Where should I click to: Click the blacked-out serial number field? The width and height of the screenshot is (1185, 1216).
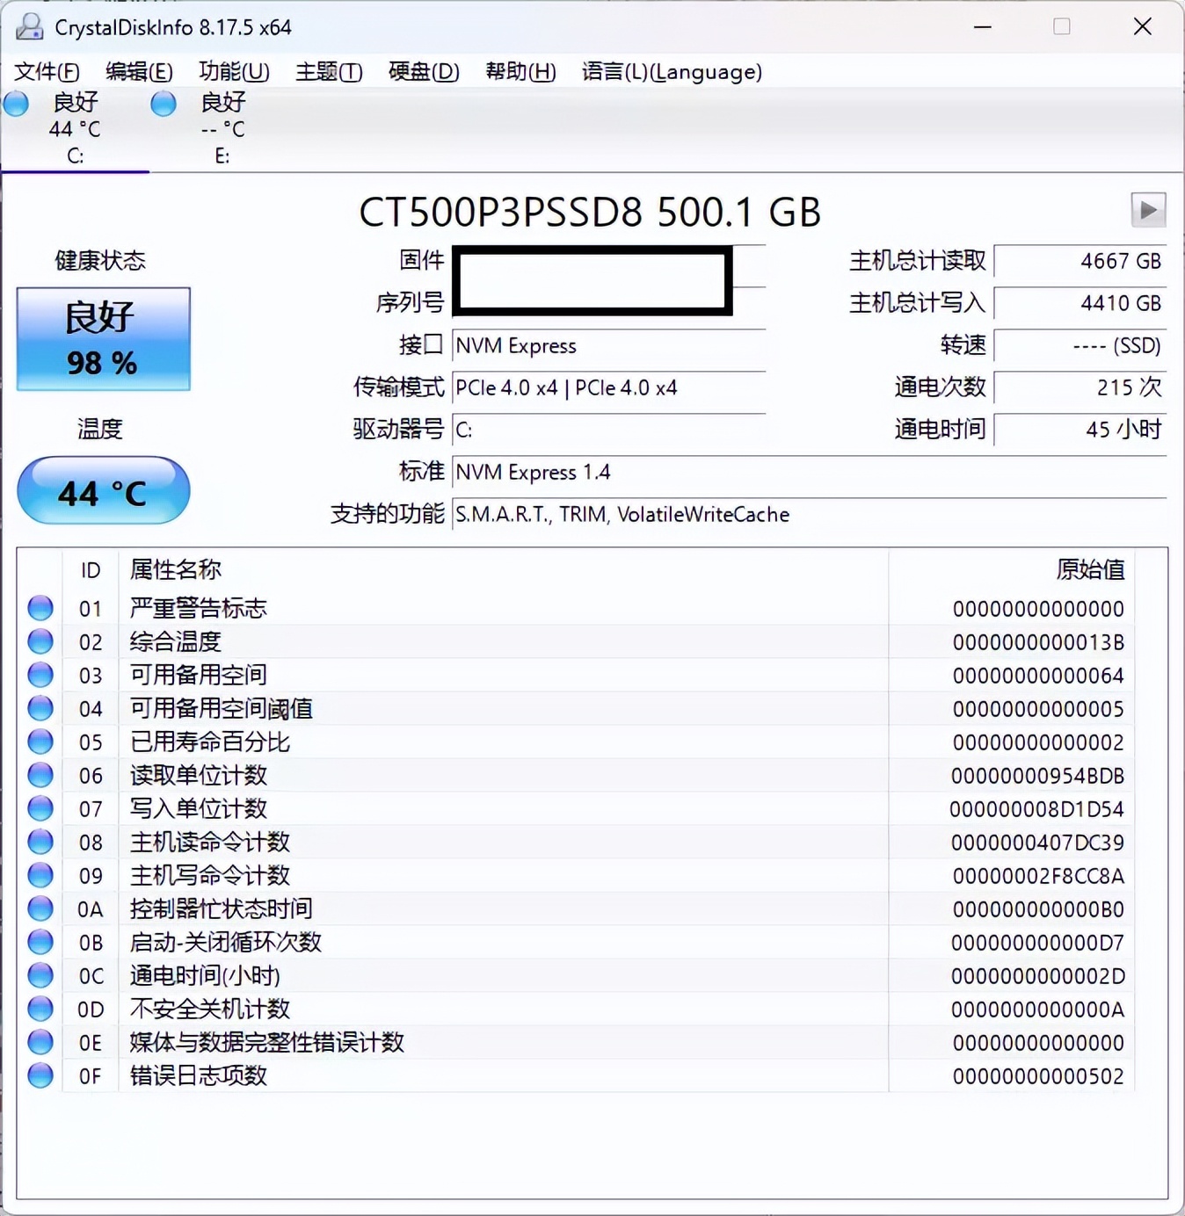[593, 302]
